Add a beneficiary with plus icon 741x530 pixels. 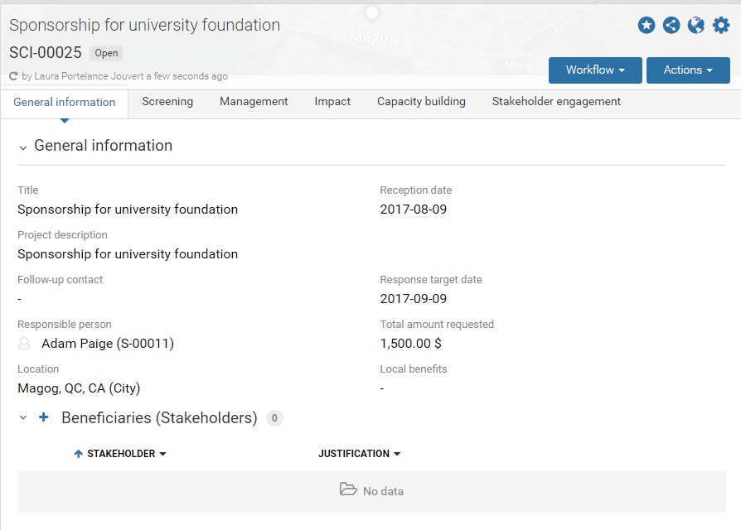tap(43, 417)
